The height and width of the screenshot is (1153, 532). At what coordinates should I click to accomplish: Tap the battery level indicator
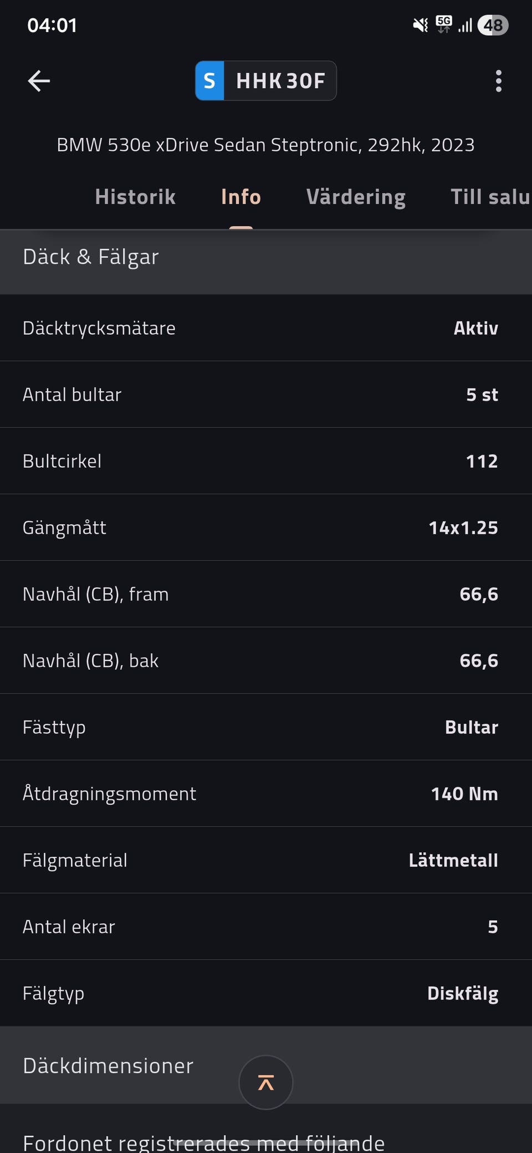493,25
